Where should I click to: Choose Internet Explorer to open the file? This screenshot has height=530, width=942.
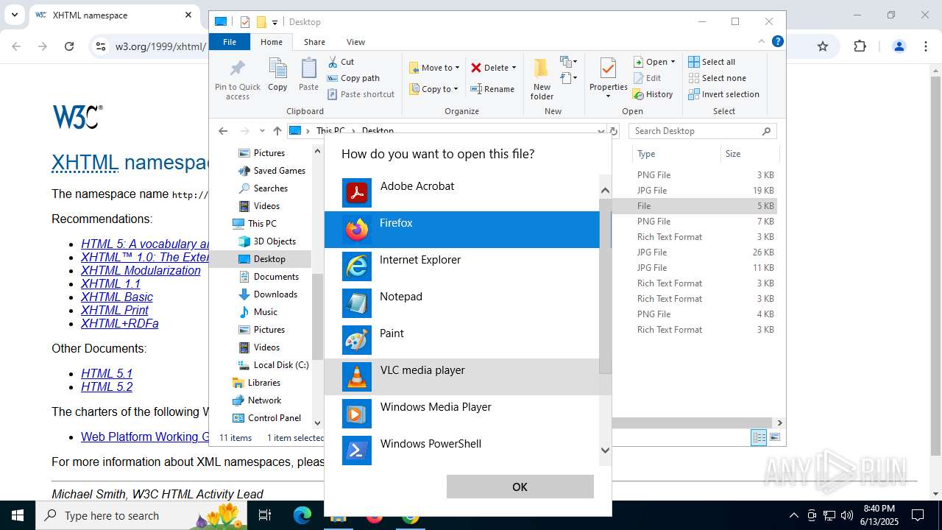[461, 266]
